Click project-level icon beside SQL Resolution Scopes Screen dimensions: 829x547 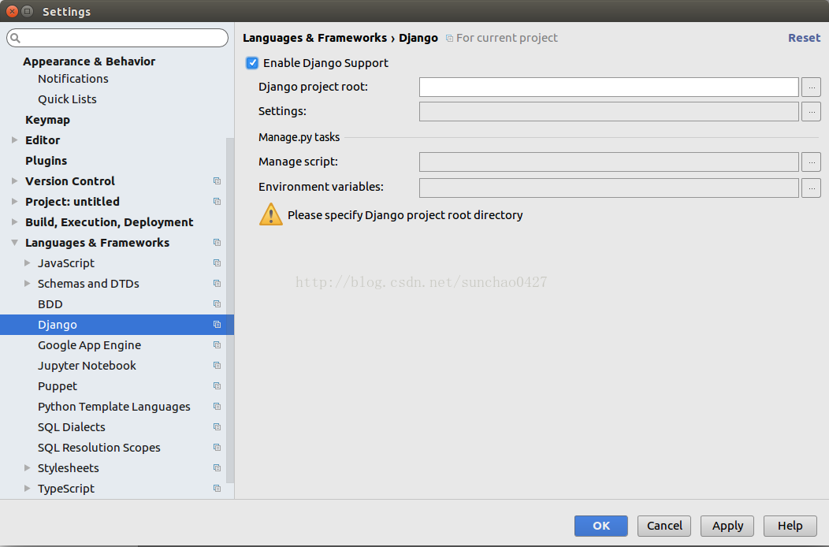click(217, 448)
